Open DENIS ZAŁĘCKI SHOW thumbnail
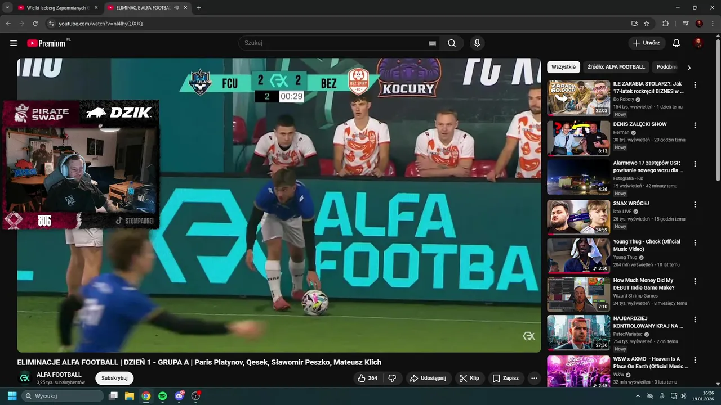Image resolution: width=721 pixels, height=405 pixels. pos(578,138)
